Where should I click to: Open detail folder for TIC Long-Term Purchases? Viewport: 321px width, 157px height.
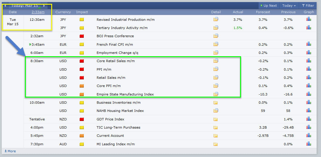pyautogui.click(x=215, y=127)
